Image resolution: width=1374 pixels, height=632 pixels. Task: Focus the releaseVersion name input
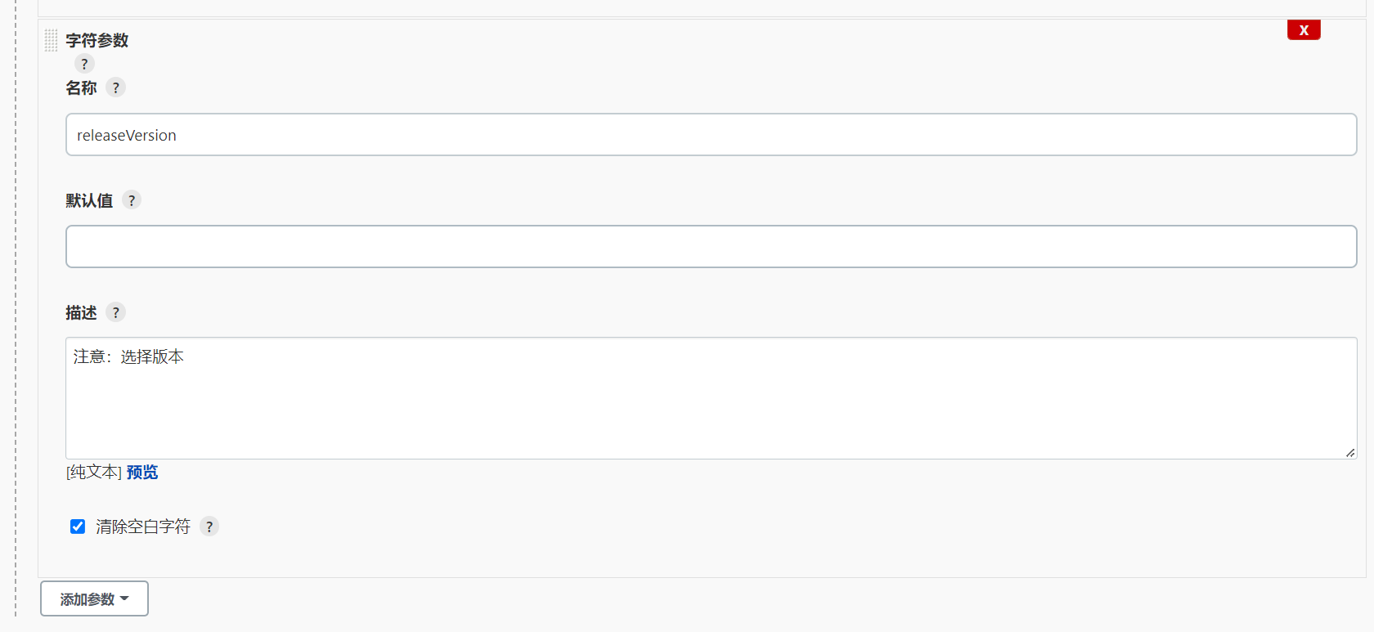(711, 135)
